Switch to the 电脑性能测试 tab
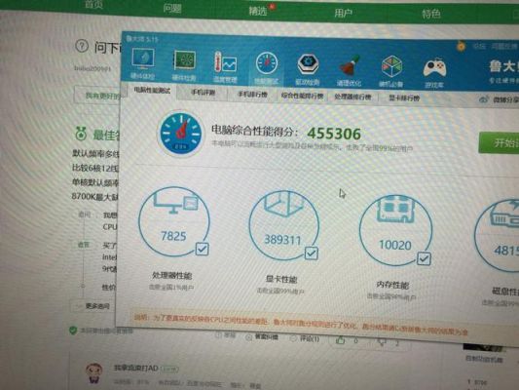Screen dimensions: 519x390 [152, 90]
